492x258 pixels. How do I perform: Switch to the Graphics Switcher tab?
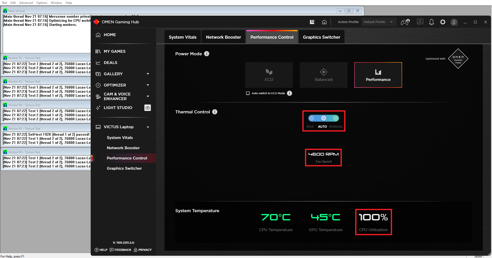pos(322,37)
